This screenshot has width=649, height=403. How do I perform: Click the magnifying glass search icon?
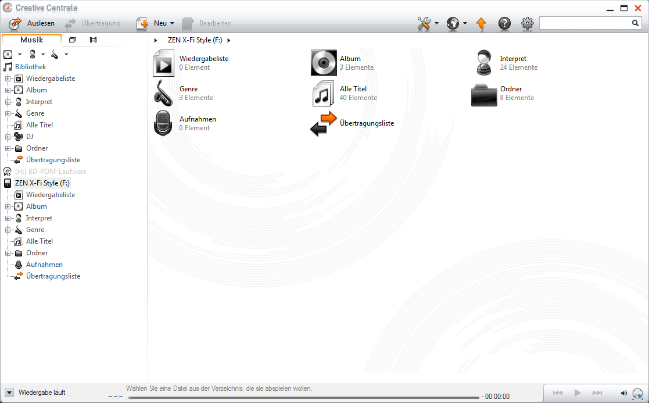pos(635,23)
